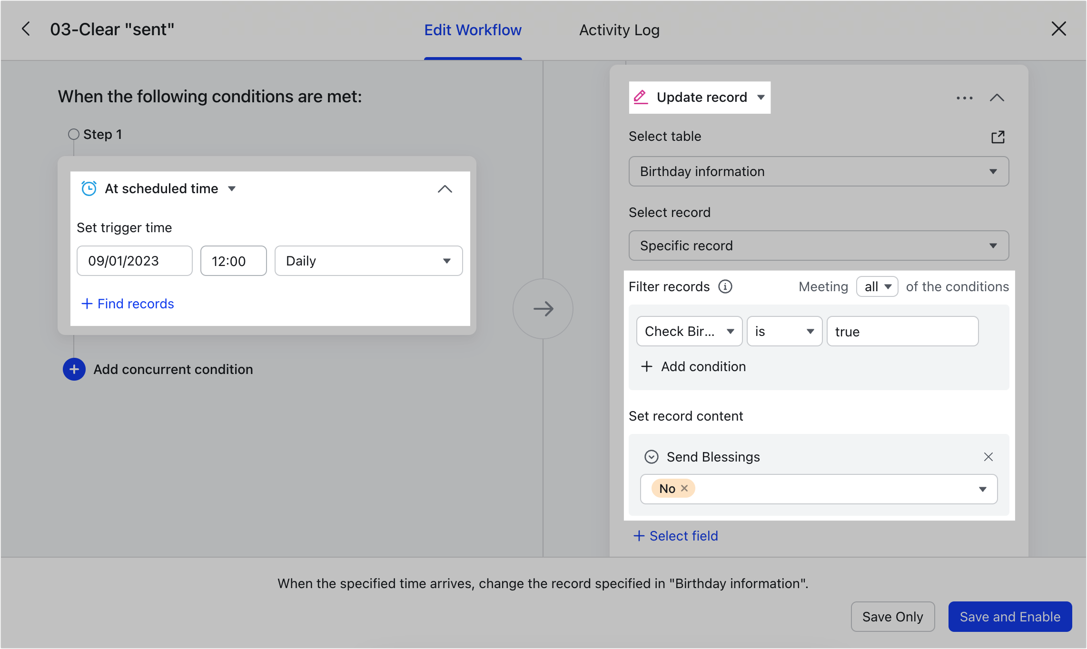The height and width of the screenshot is (649, 1087).
Task: Open the all conditions dropdown
Action: (x=877, y=286)
